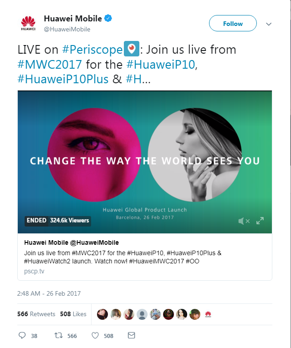Open the #HuaweiP10Plus hashtag link
The height and width of the screenshot is (348, 291).
pos(63,79)
